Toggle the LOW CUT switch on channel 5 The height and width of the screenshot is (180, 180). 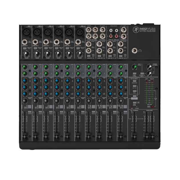tap(67, 48)
